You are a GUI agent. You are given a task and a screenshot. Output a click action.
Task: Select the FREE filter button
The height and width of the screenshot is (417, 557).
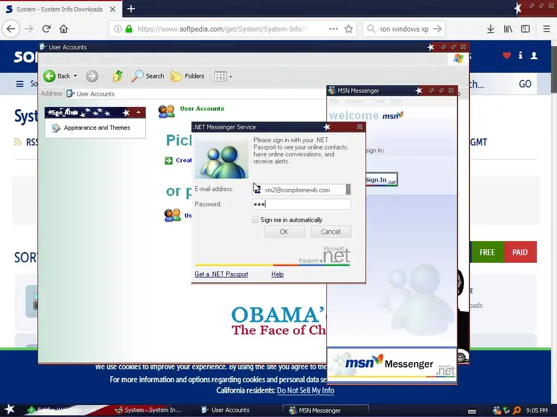487,252
